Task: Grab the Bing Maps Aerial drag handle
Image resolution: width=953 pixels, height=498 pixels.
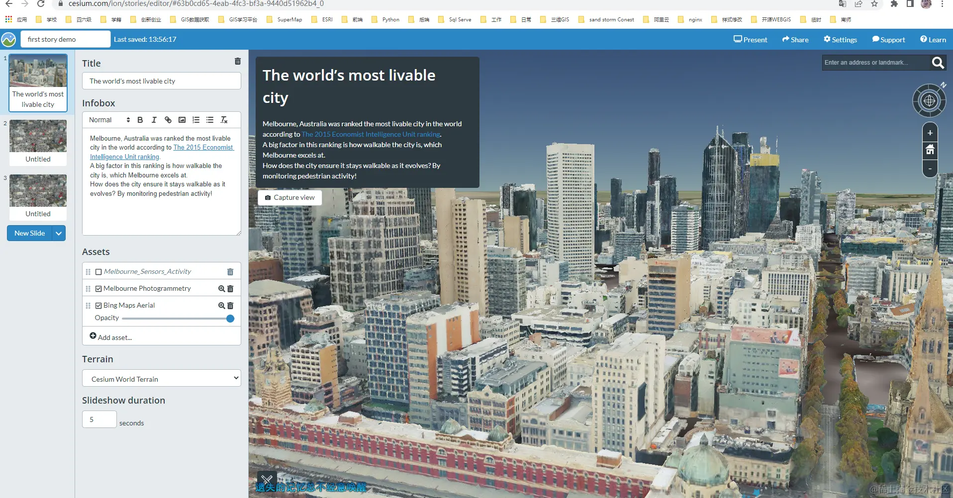Action: pyautogui.click(x=88, y=306)
